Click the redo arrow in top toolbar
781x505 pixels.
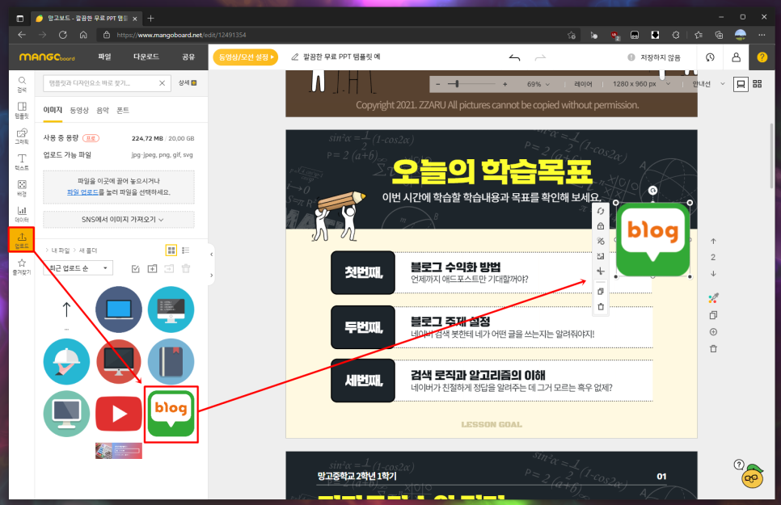click(540, 57)
